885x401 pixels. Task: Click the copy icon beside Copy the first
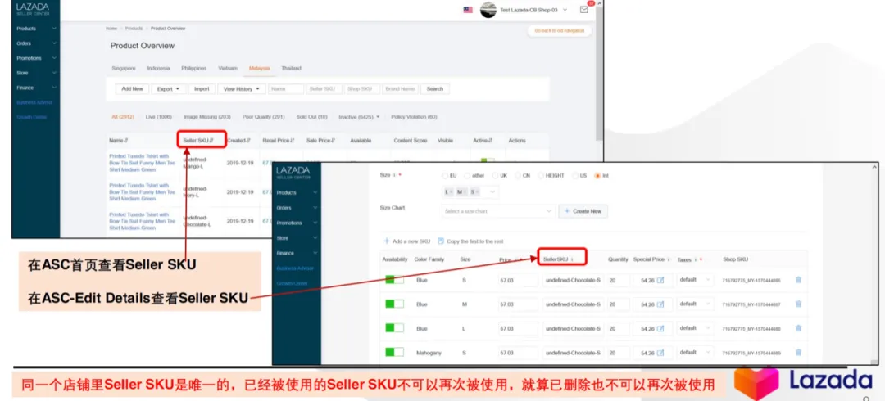click(441, 241)
